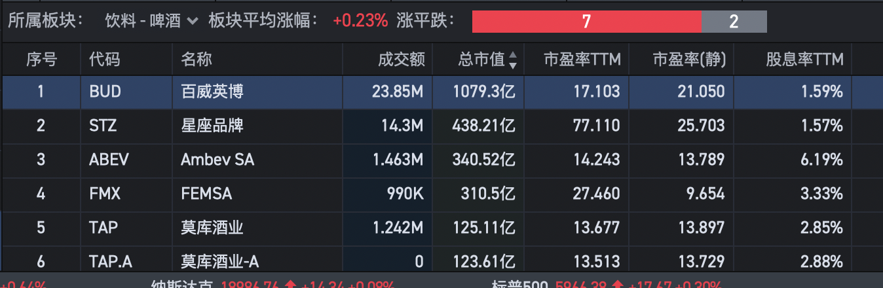The width and height of the screenshot is (883, 288).
Task: Click the gray flat-stocks bar showing 2
Action: point(734,22)
